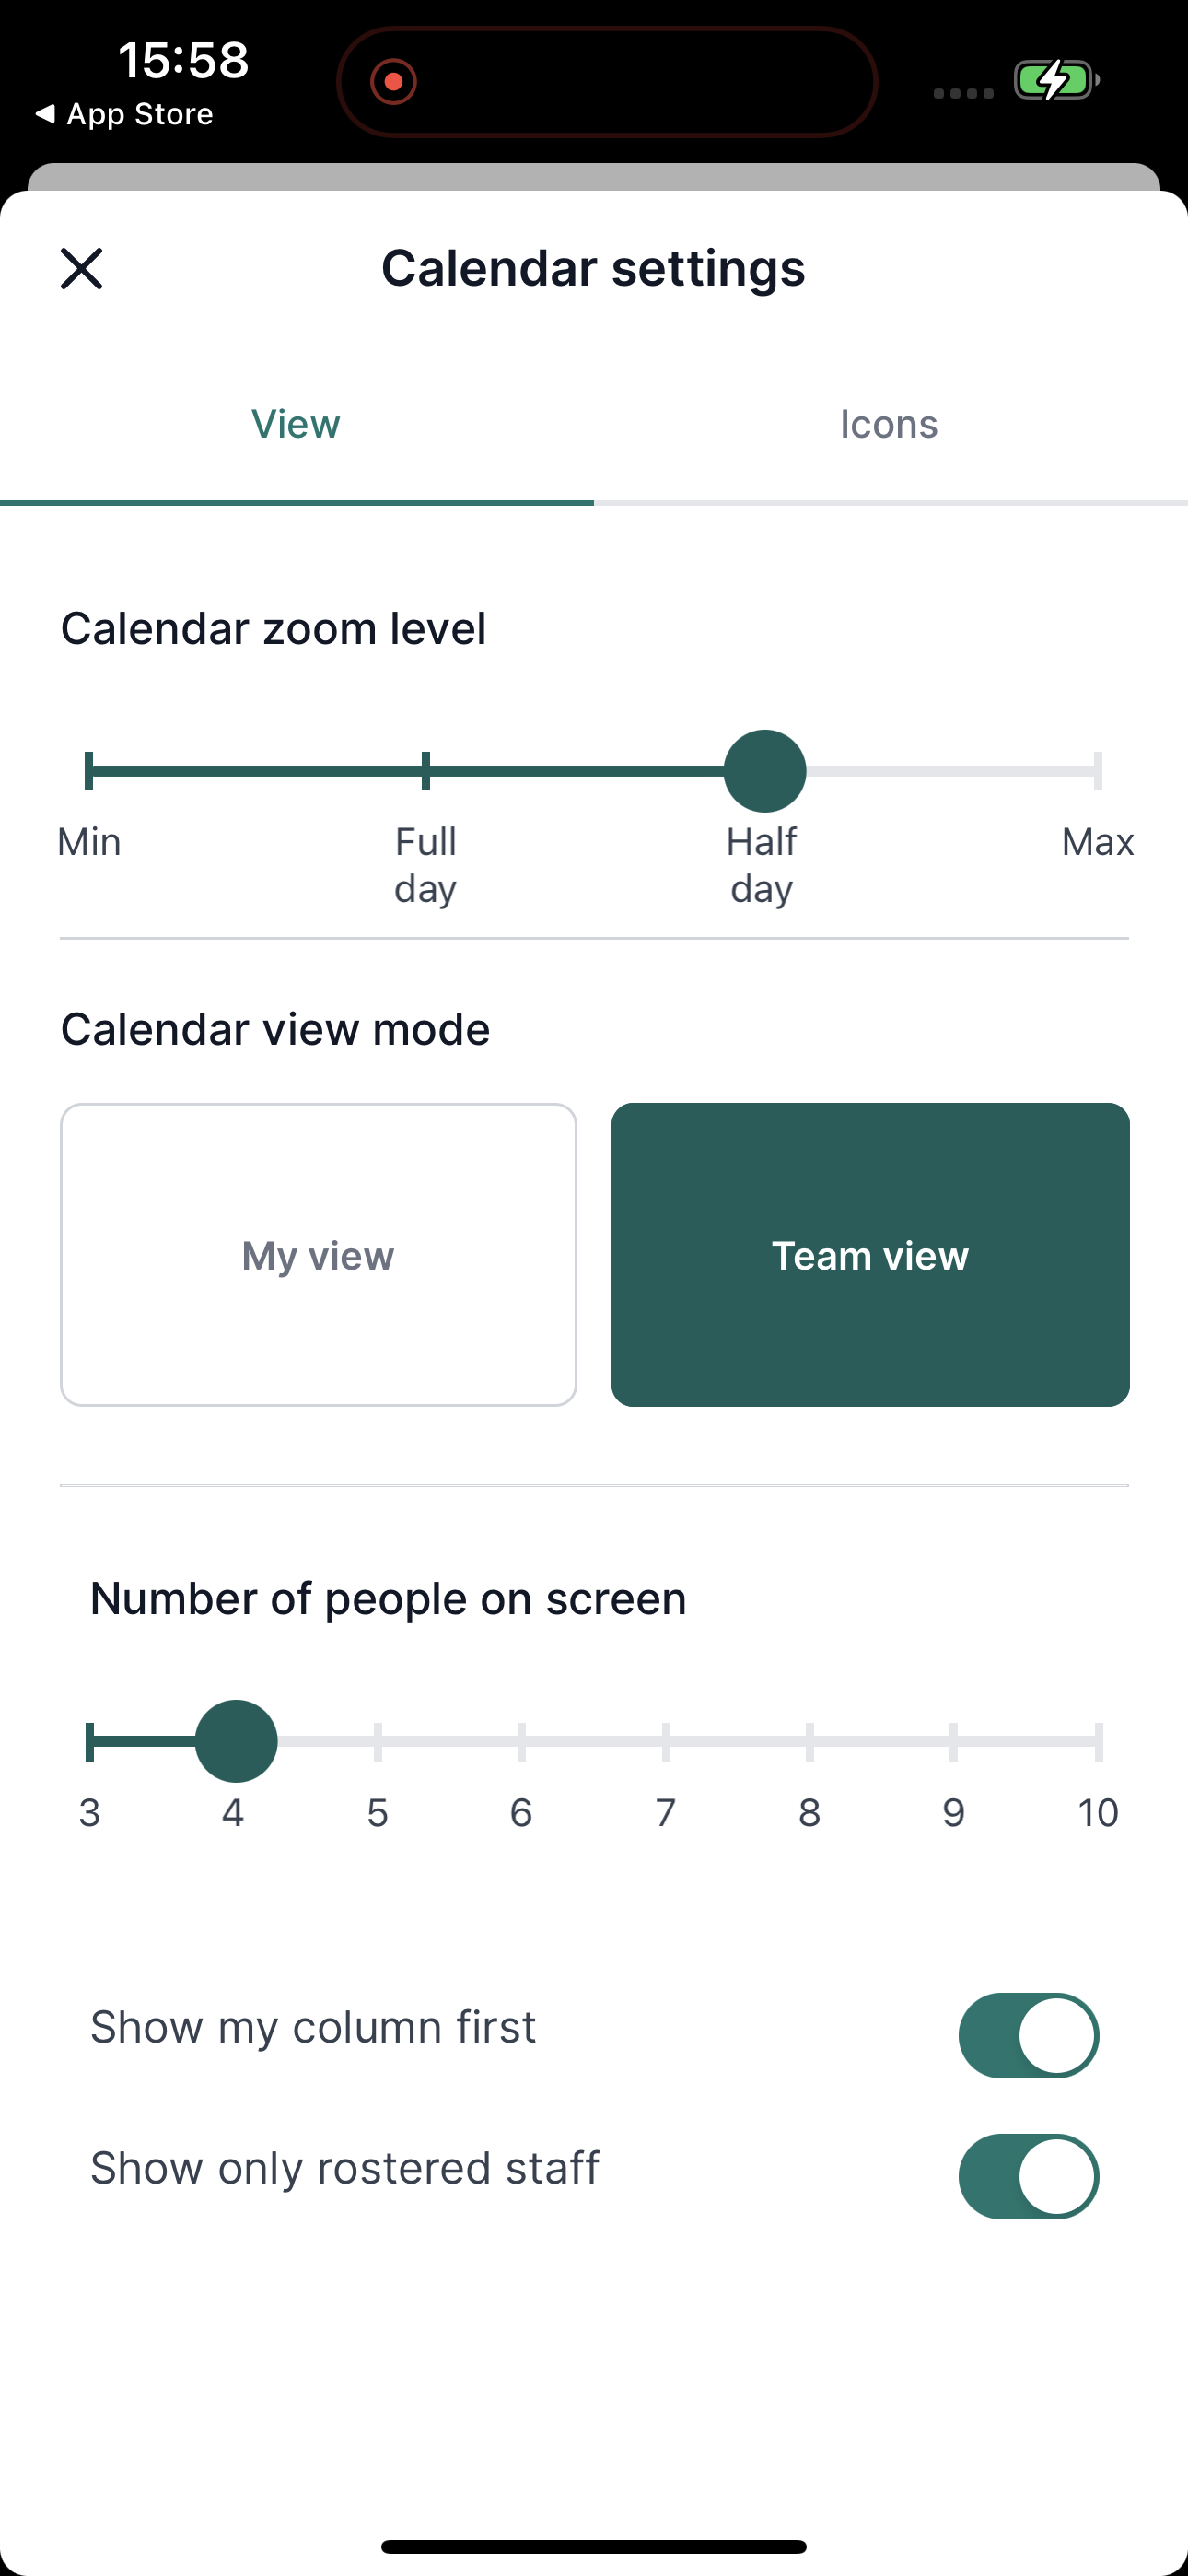The image size is (1188, 2576).
Task: Close the Calendar settings sheet
Action: click(x=81, y=268)
